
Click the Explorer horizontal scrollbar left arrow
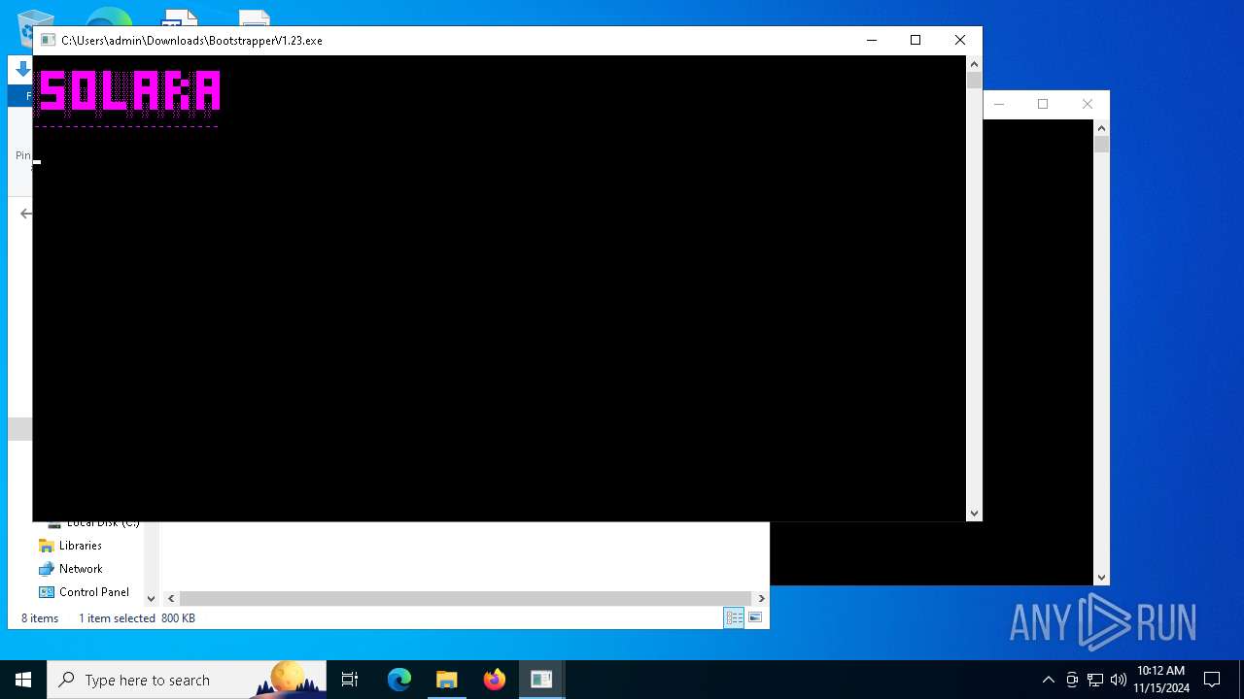pos(171,598)
